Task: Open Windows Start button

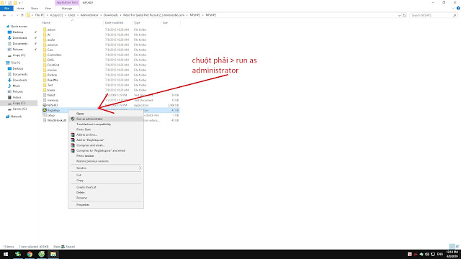Action: pos(6,254)
